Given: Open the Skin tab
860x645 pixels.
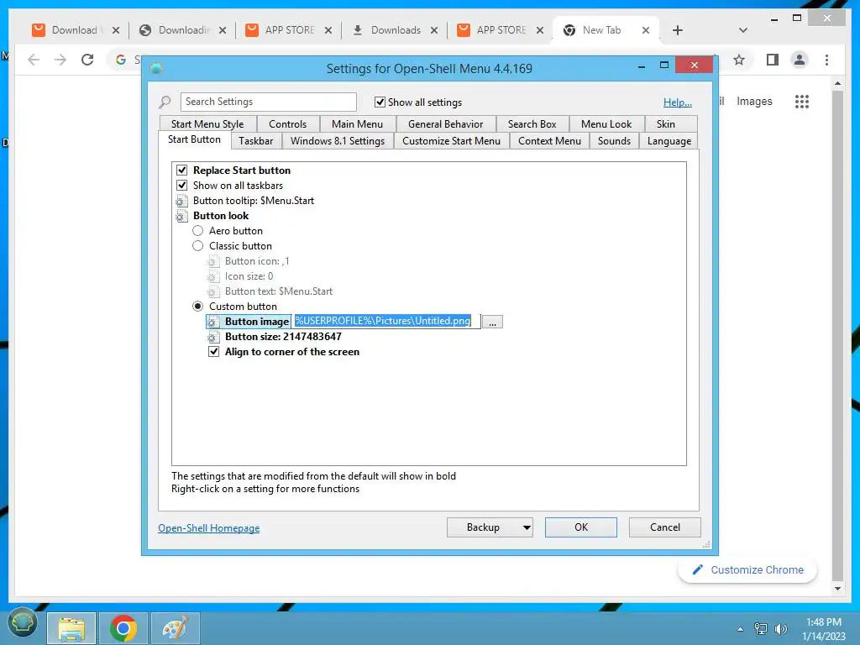Looking at the screenshot, I should 666,124.
